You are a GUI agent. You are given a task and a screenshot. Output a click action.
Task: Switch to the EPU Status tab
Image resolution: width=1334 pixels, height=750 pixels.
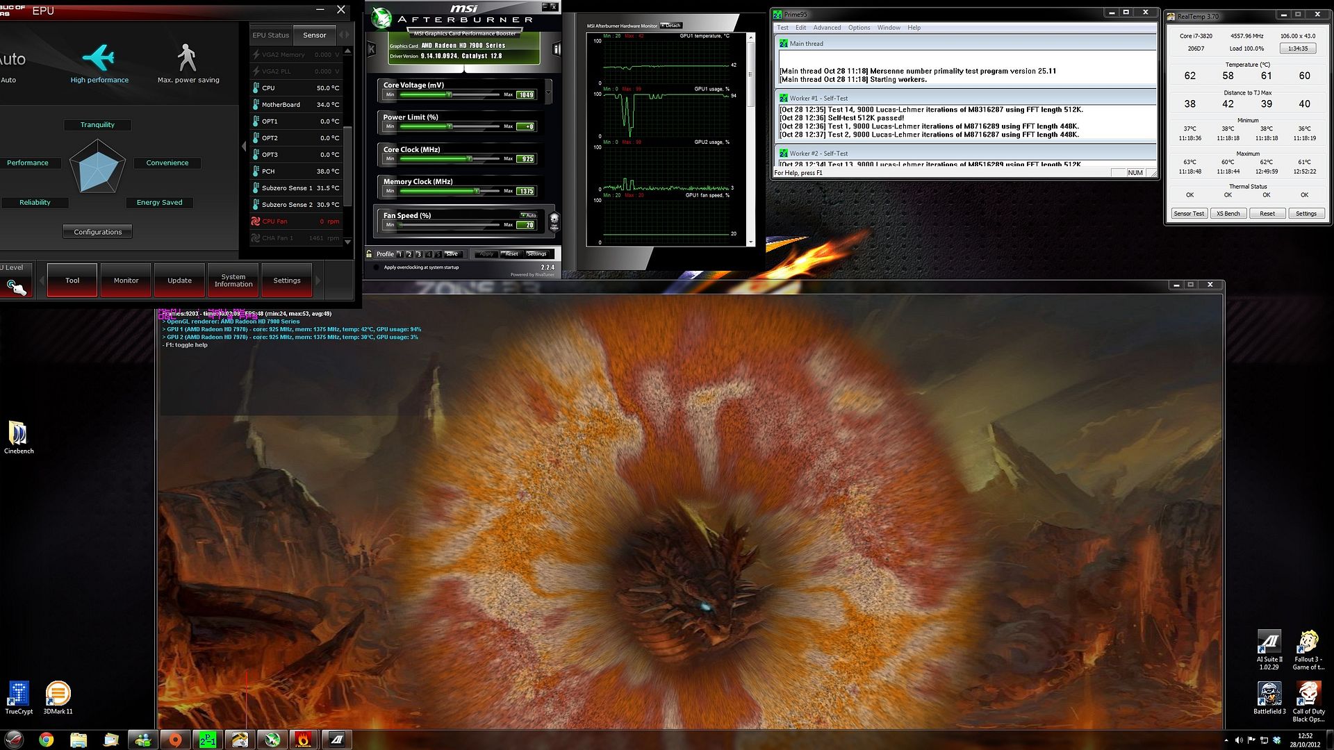click(270, 35)
